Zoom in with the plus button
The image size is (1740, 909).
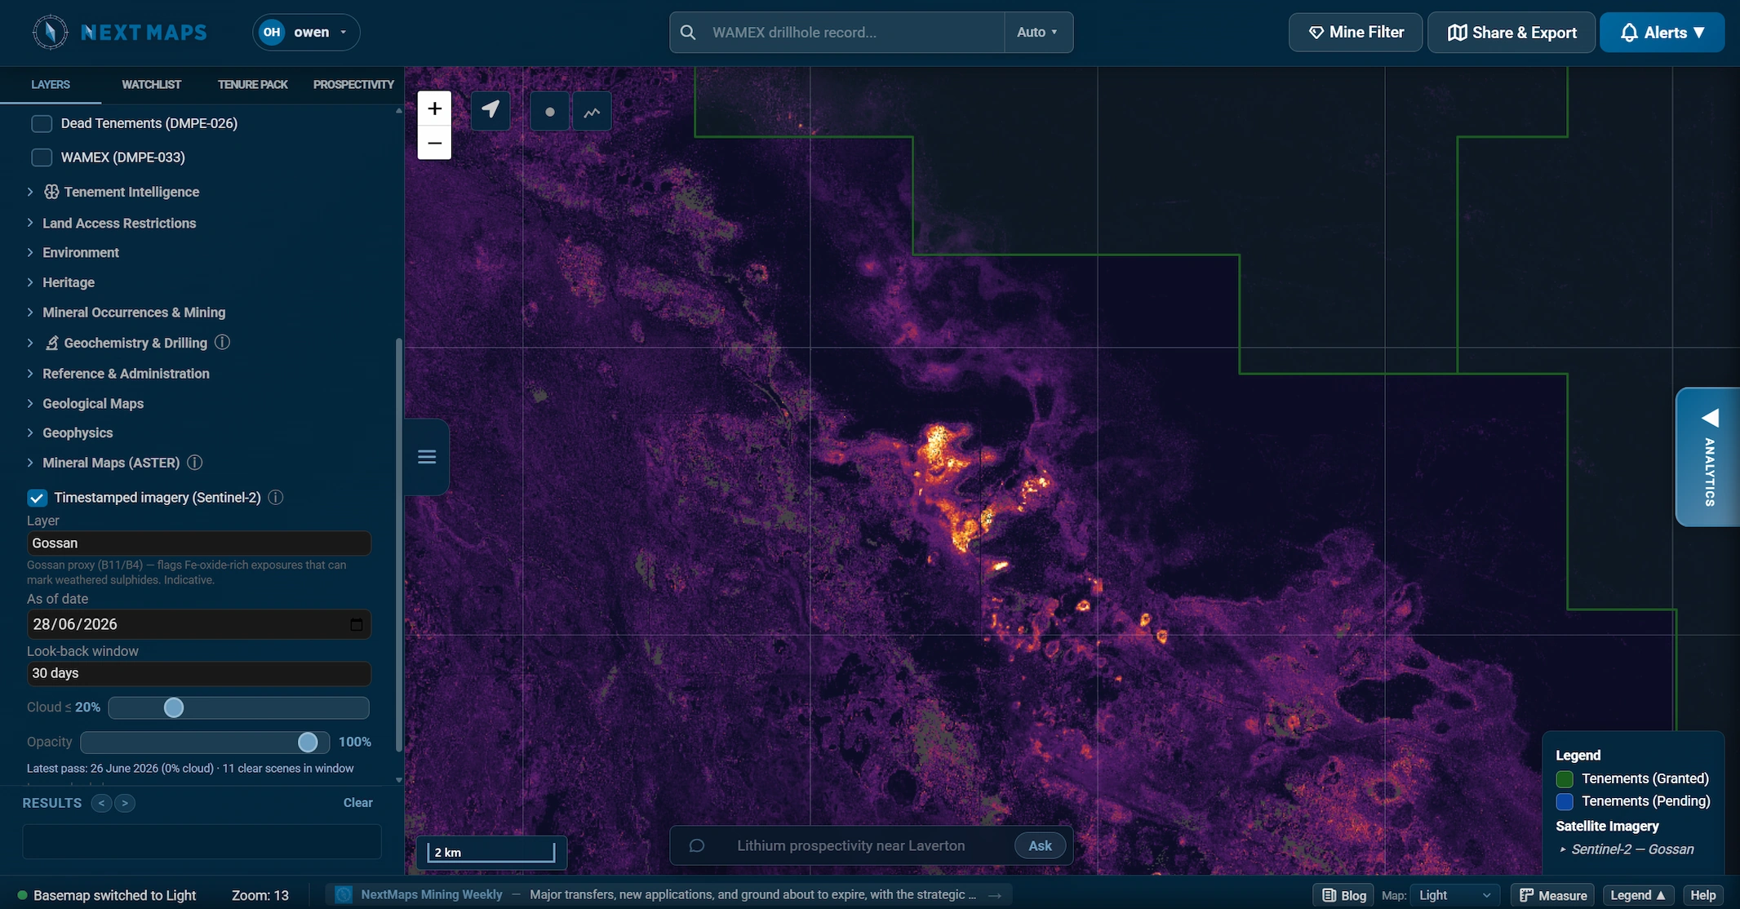pyautogui.click(x=434, y=109)
